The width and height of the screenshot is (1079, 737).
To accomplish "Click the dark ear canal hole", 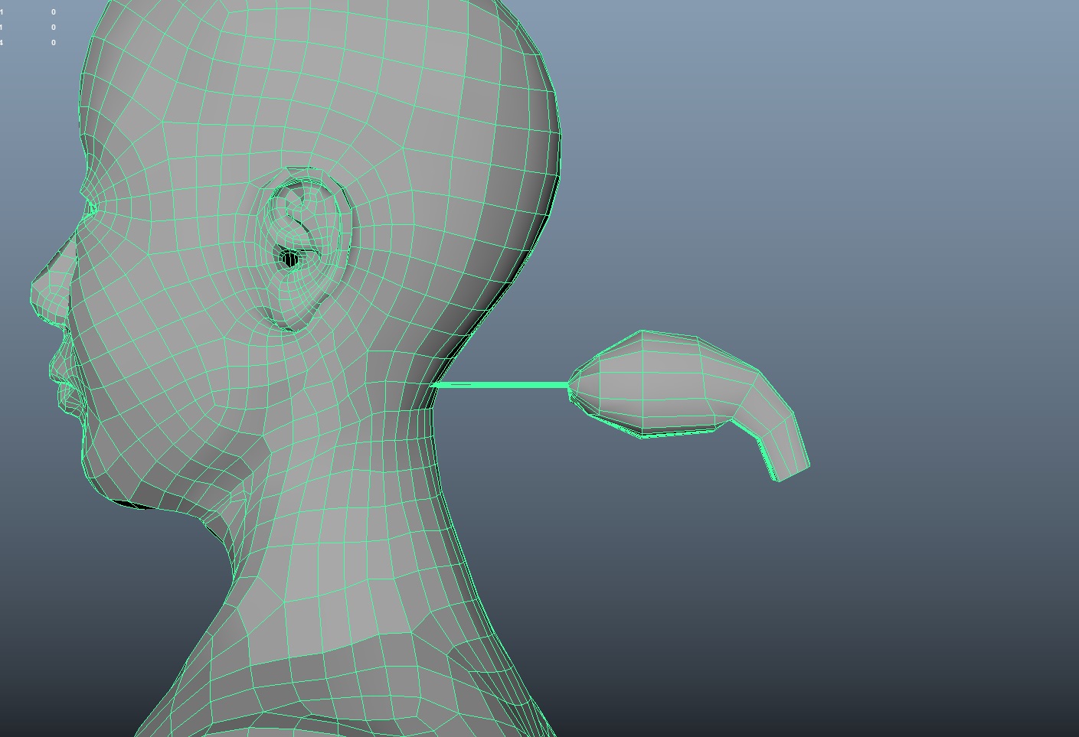I will [x=290, y=259].
